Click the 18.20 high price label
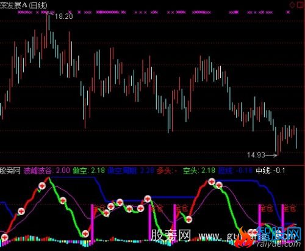 click(64, 16)
